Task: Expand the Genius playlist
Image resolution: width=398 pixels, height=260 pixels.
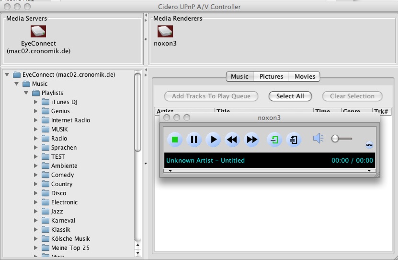Action: point(36,111)
